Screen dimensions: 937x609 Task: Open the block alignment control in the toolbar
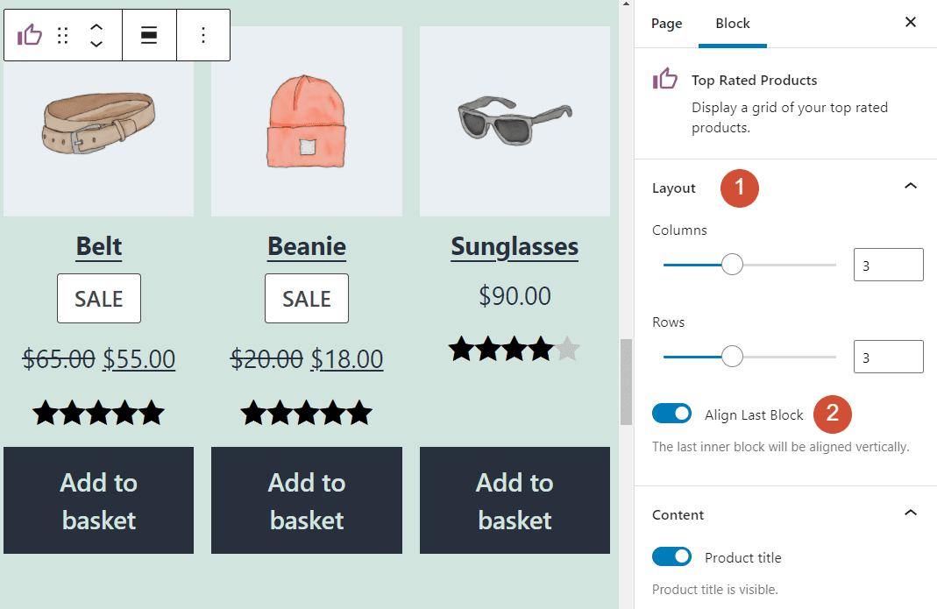tap(149, 35)
